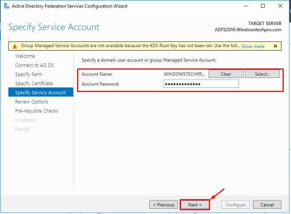Maximize the wizard window
291x214 pixels.
(263, 6)
